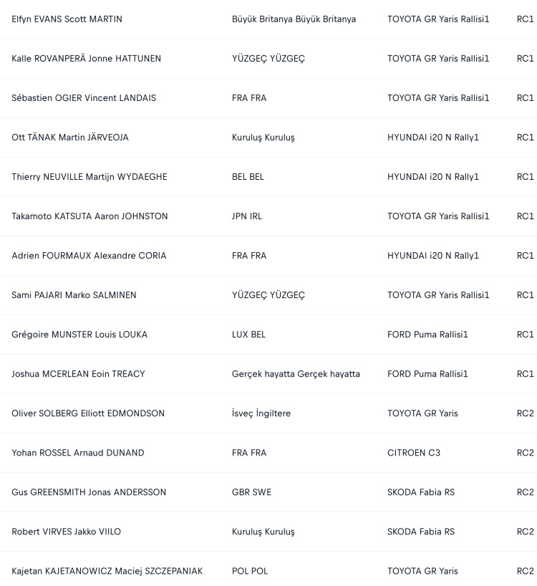Select the Elfyn EVANS Scott MARTIN row
The width and height of the screenshot is (537, 586).
[268, 19]
